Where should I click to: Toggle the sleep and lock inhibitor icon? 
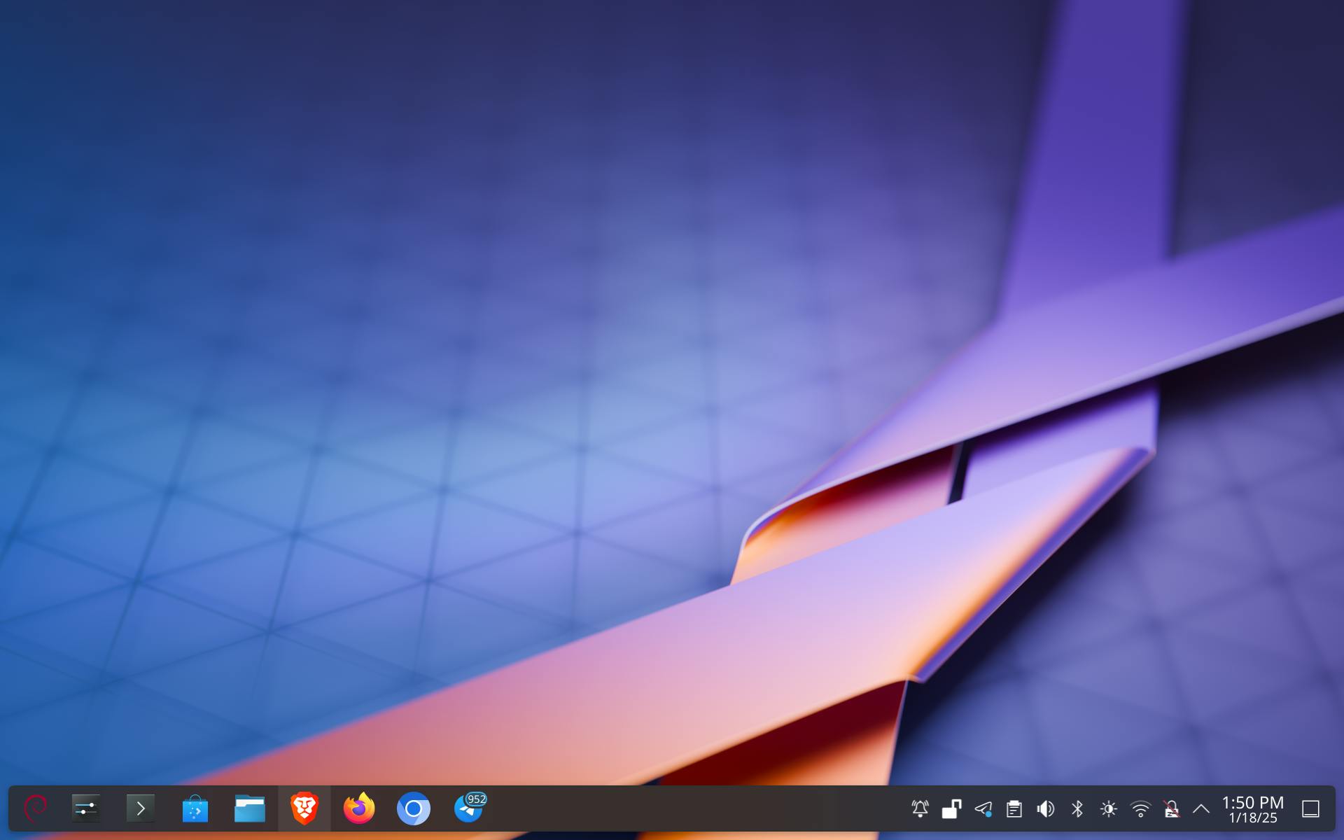click(x=1171, y=809)
